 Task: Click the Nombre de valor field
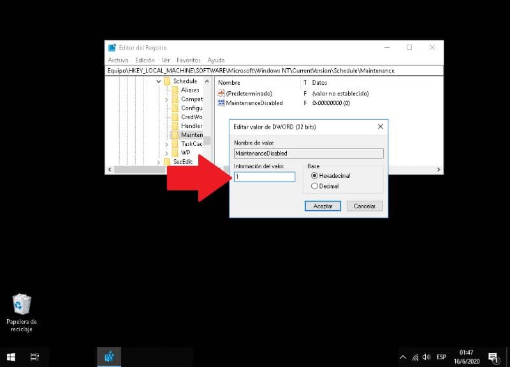coord(309,154)
